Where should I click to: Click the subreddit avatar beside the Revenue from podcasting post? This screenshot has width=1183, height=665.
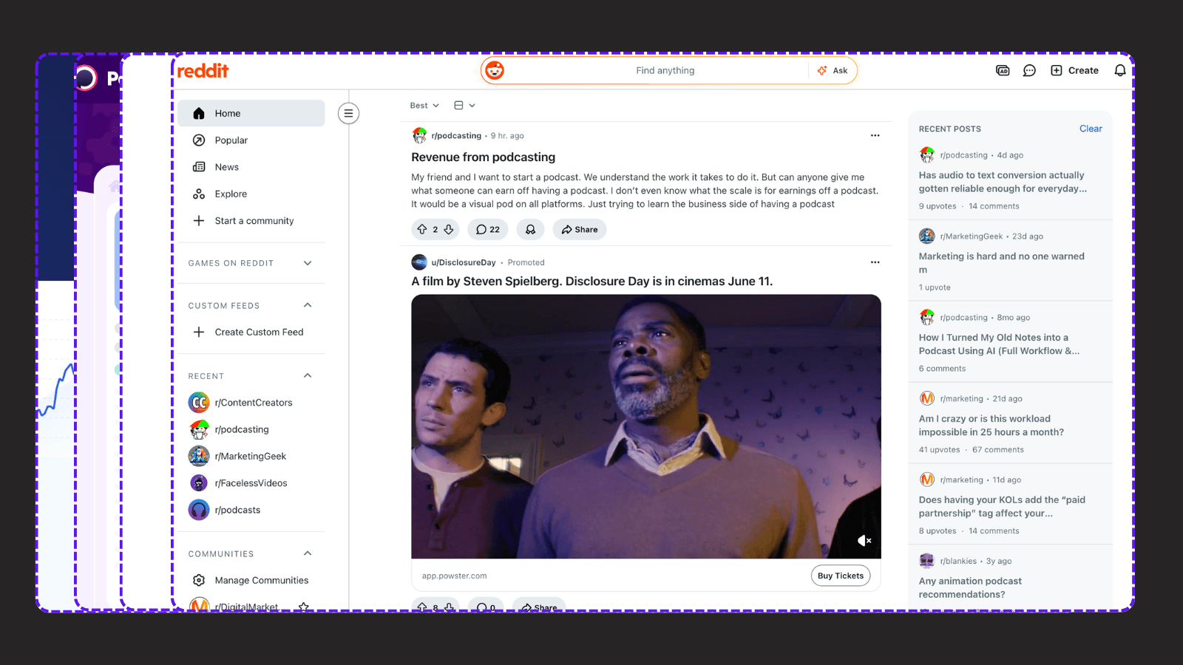[x=419, y=136]
